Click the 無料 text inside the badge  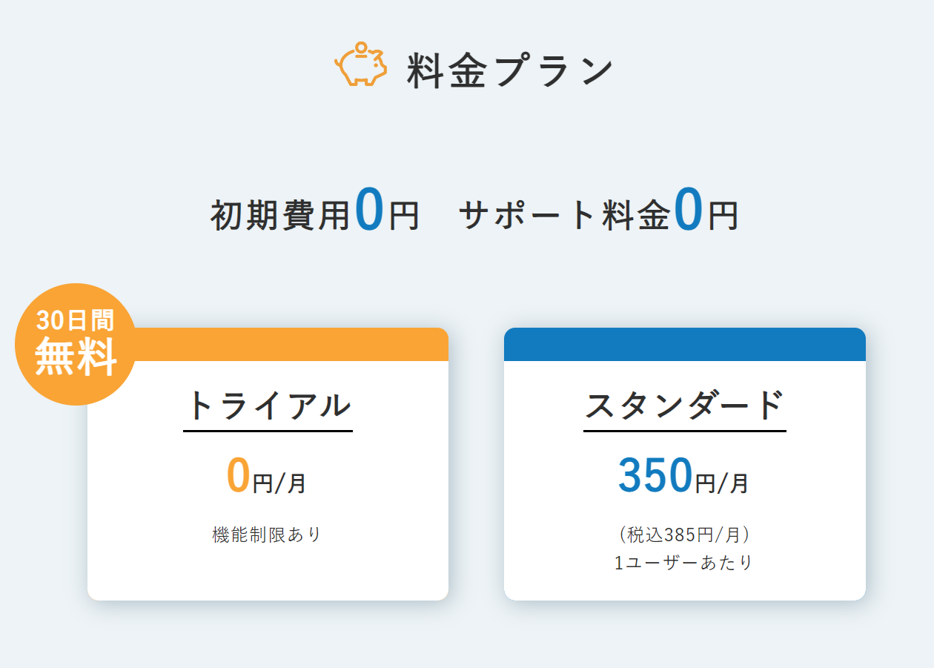76,357
